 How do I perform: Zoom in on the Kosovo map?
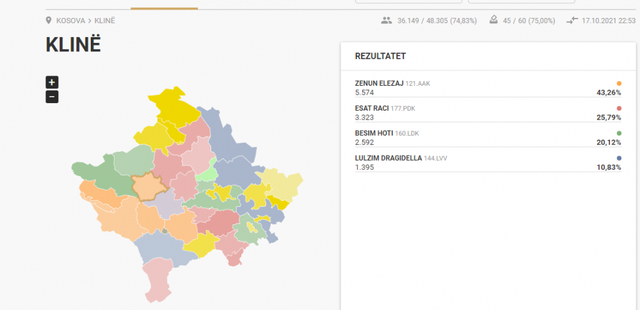click(52, 82)
